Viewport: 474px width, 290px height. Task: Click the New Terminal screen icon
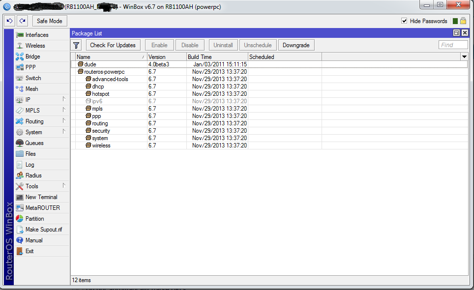click(20, 197)
